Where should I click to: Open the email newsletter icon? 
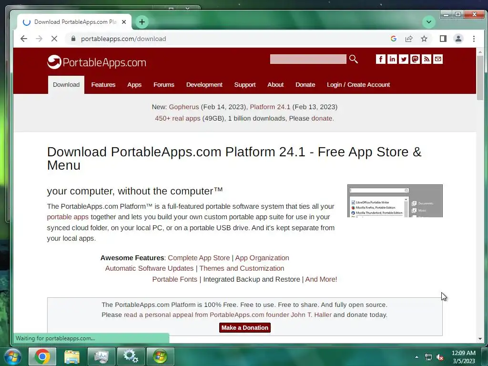[x=438, y=59]
